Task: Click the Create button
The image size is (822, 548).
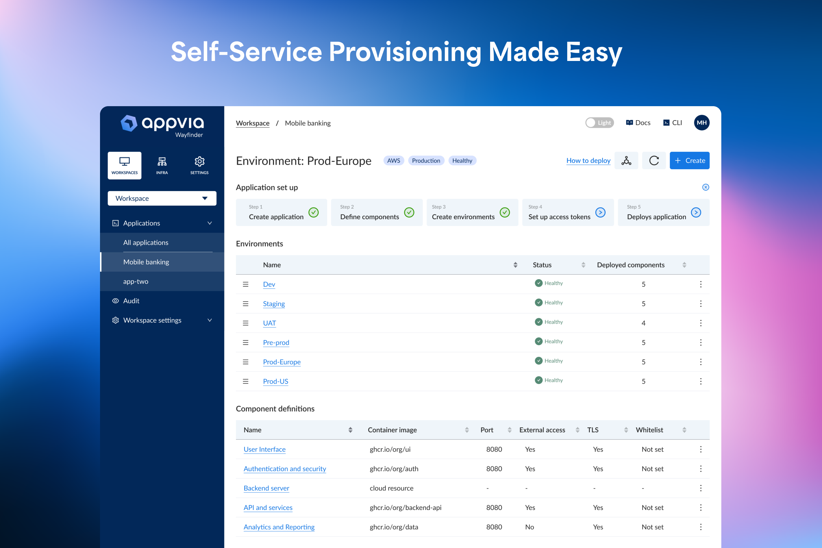Action: pos(689,160)
